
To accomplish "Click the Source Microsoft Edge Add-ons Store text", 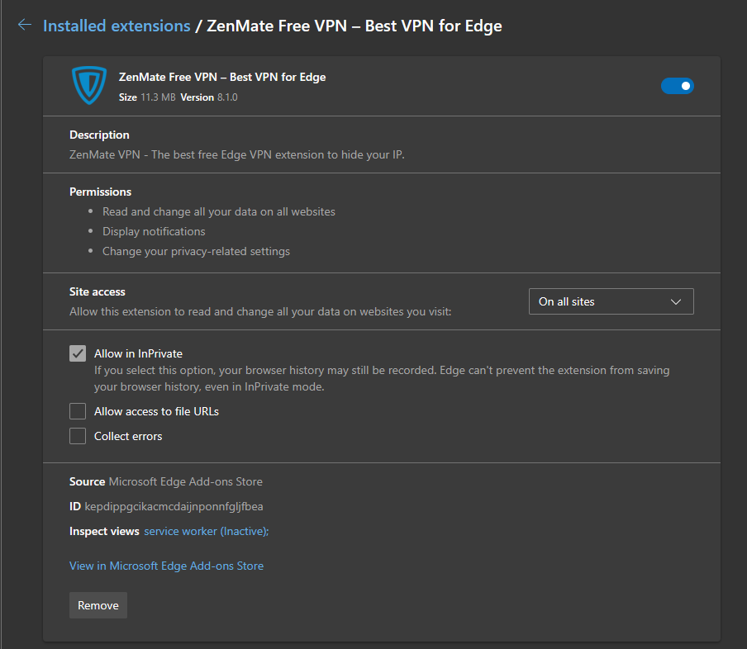I will pyautogui.click(x=166, y=481).
